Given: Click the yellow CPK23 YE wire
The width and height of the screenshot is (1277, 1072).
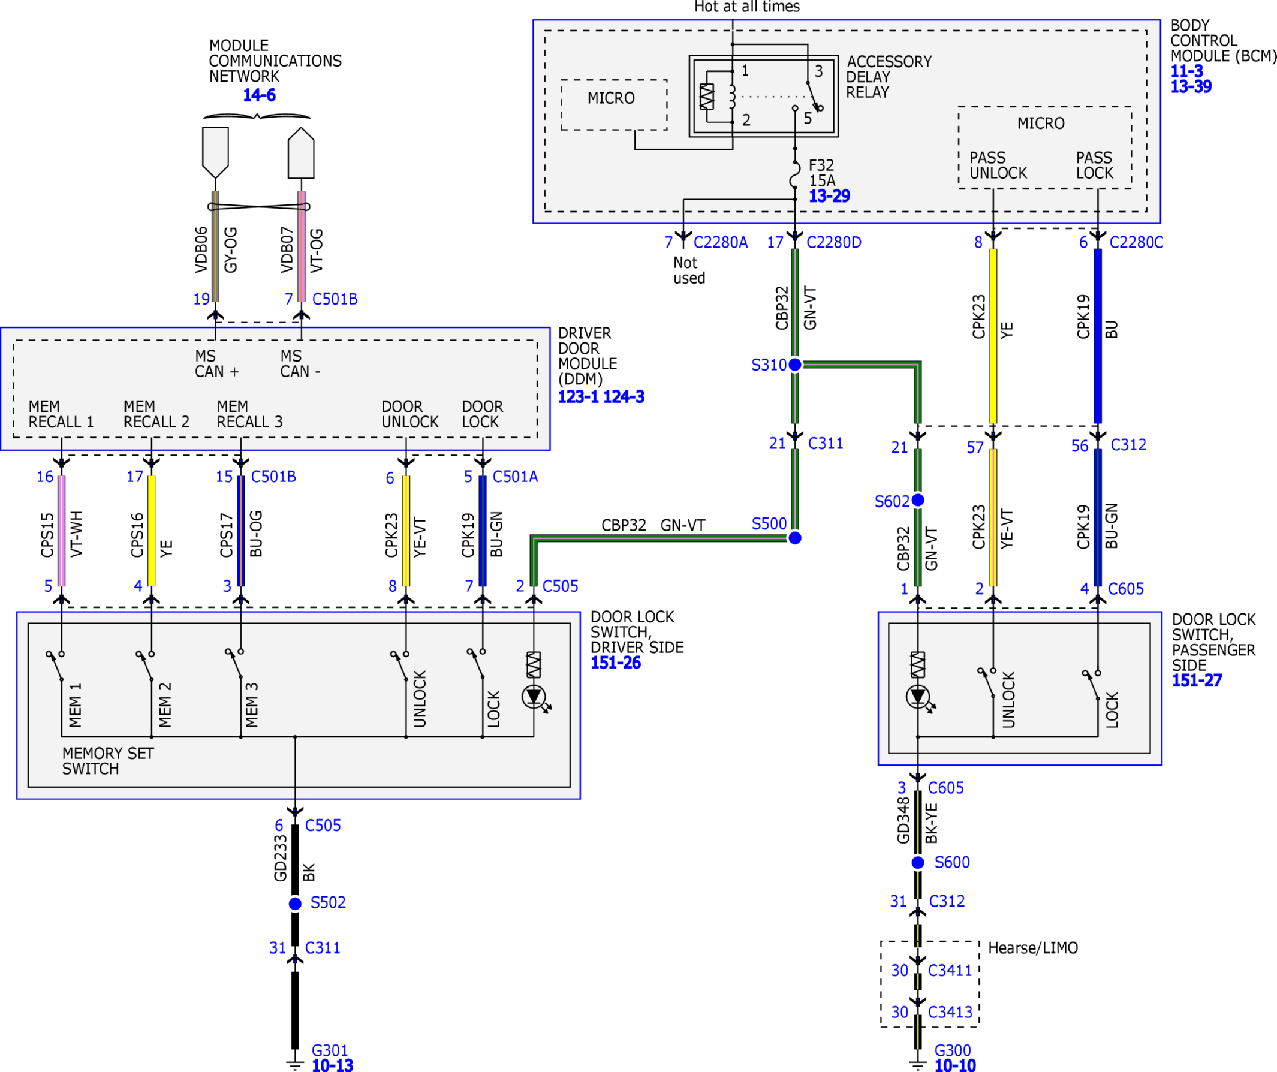Looking at the screenshot, I should coord(993,336).
